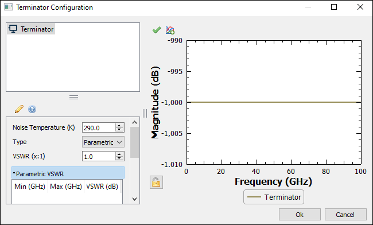Click the properties scrollbar up arrow
The image size is (373, 225).
point(134,122)
